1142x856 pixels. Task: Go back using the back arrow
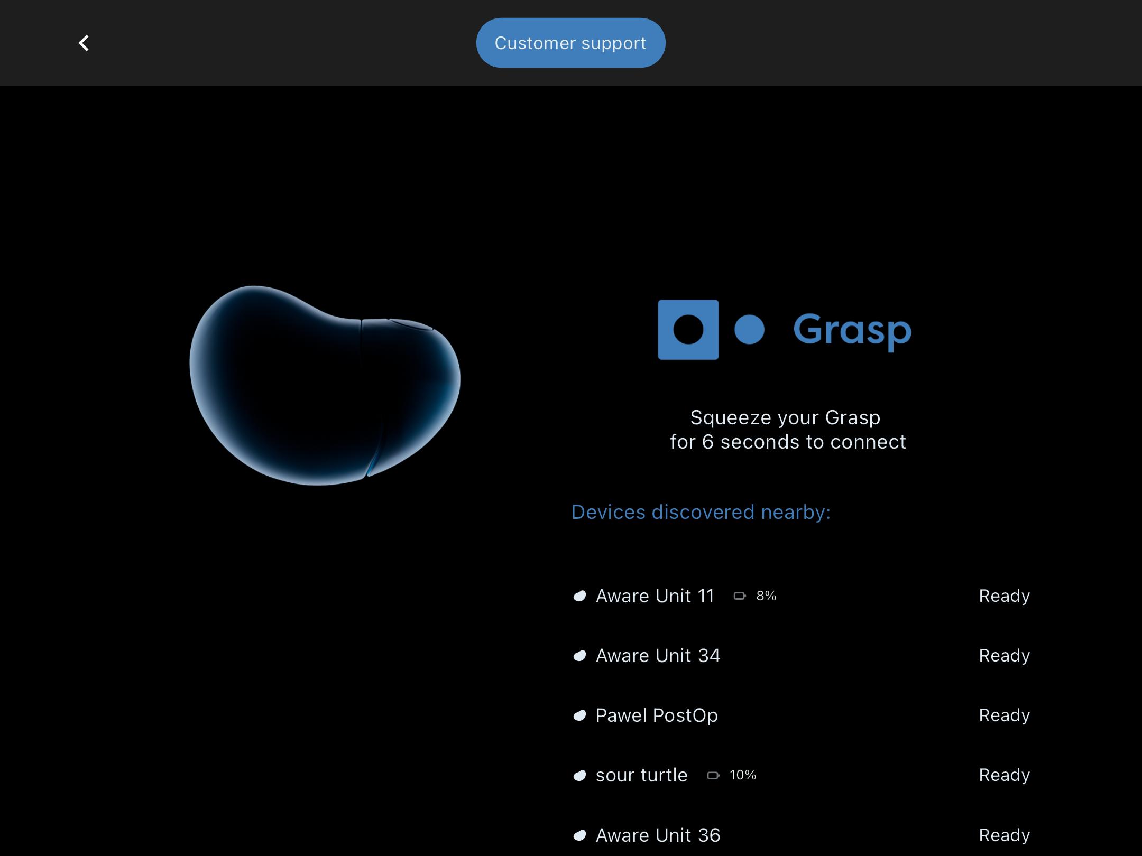[x=84, y=43]
